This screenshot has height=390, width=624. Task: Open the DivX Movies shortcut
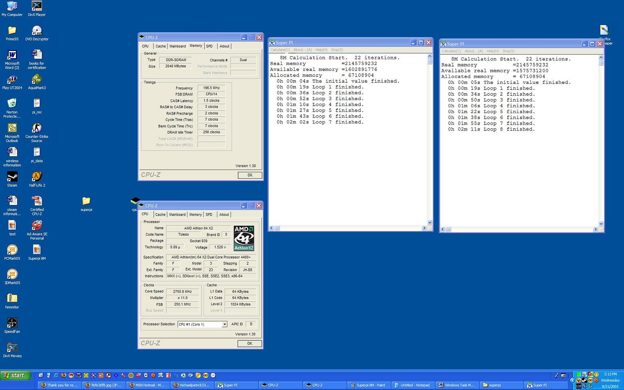coord(12,350)
